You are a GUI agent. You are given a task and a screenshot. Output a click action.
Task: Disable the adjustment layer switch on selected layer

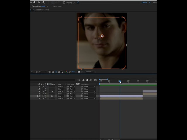[x=52, y=96]
